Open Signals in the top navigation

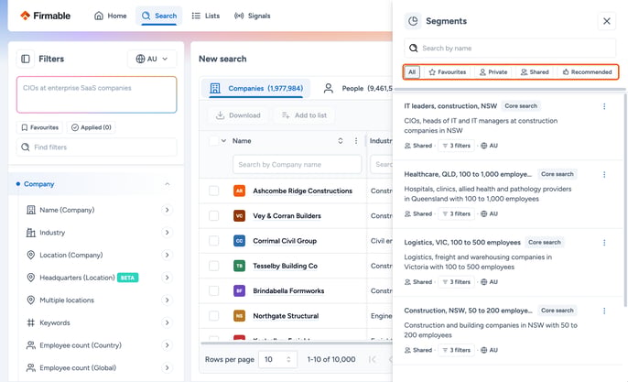click(253, 16)
